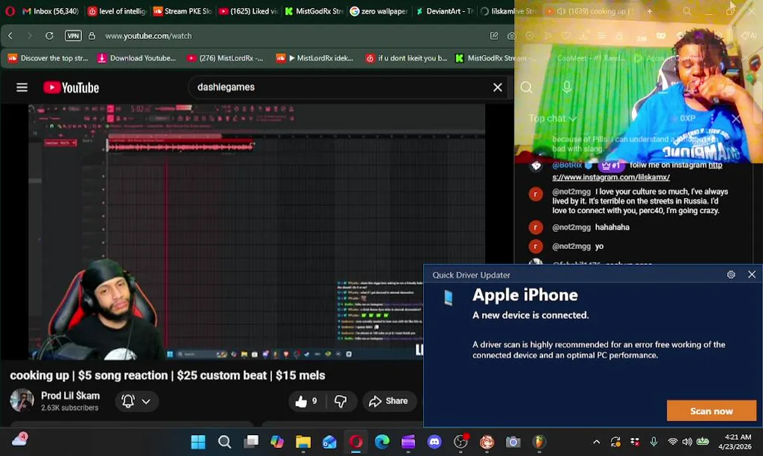The width and height of the screenshot is (763, 456).
Task: Open the '(276) MistLordRx' bookmark
Action: (225, 58)
